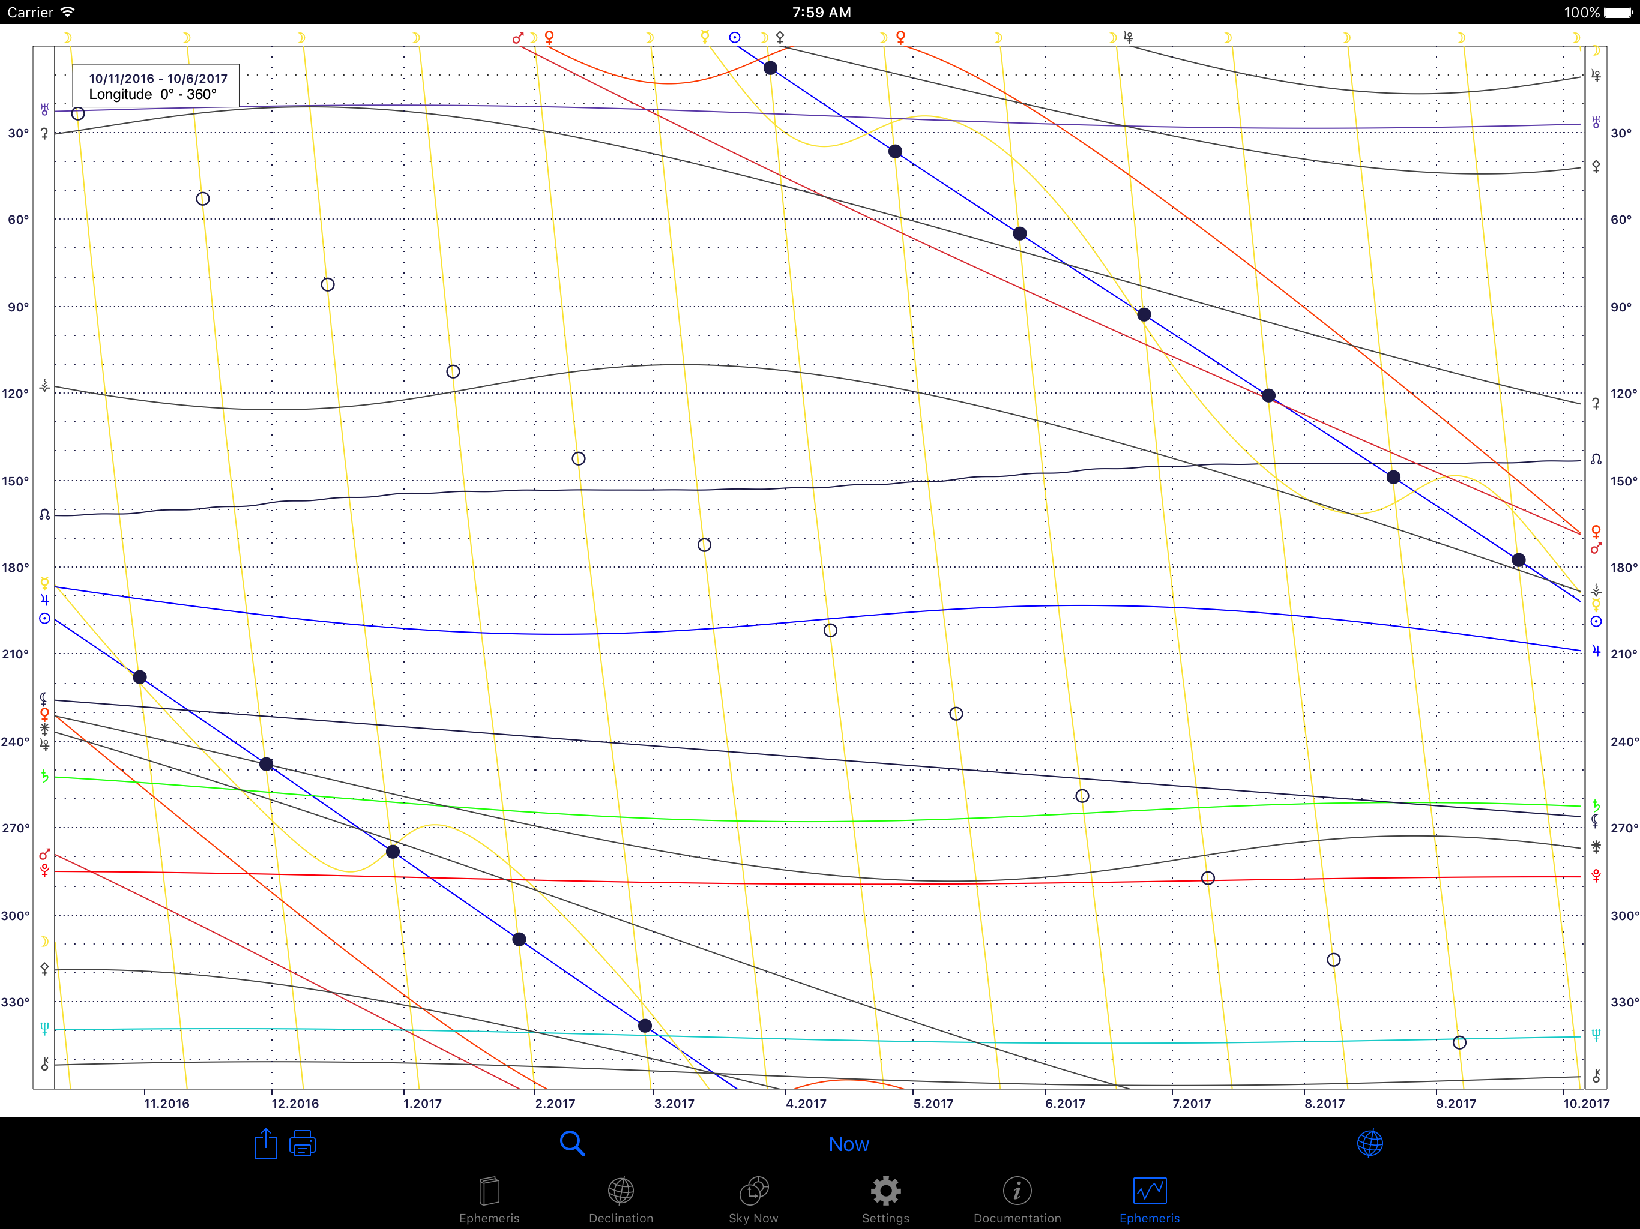1640x1229 pixels.
Task: Open the Documentation info tab
Action: coord(1017,1201)
